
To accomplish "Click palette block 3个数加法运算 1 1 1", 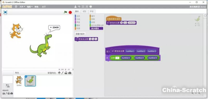I will [86, 39].
